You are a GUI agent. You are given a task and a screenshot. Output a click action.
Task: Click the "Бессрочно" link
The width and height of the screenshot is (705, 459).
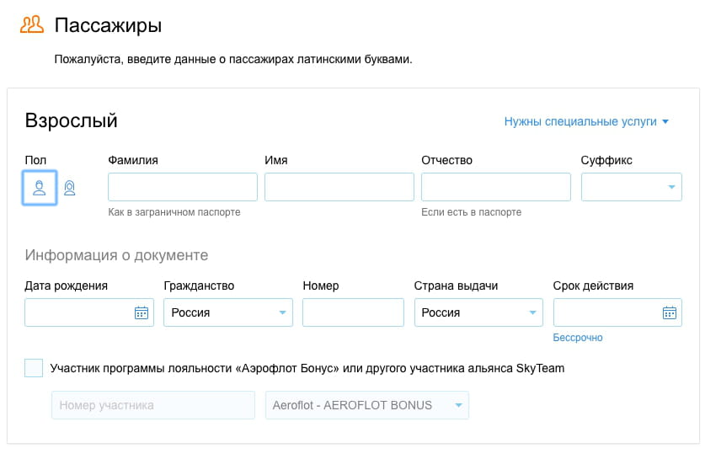coord(578,338)
